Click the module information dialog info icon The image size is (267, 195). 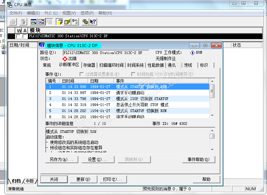coord(42,45)
